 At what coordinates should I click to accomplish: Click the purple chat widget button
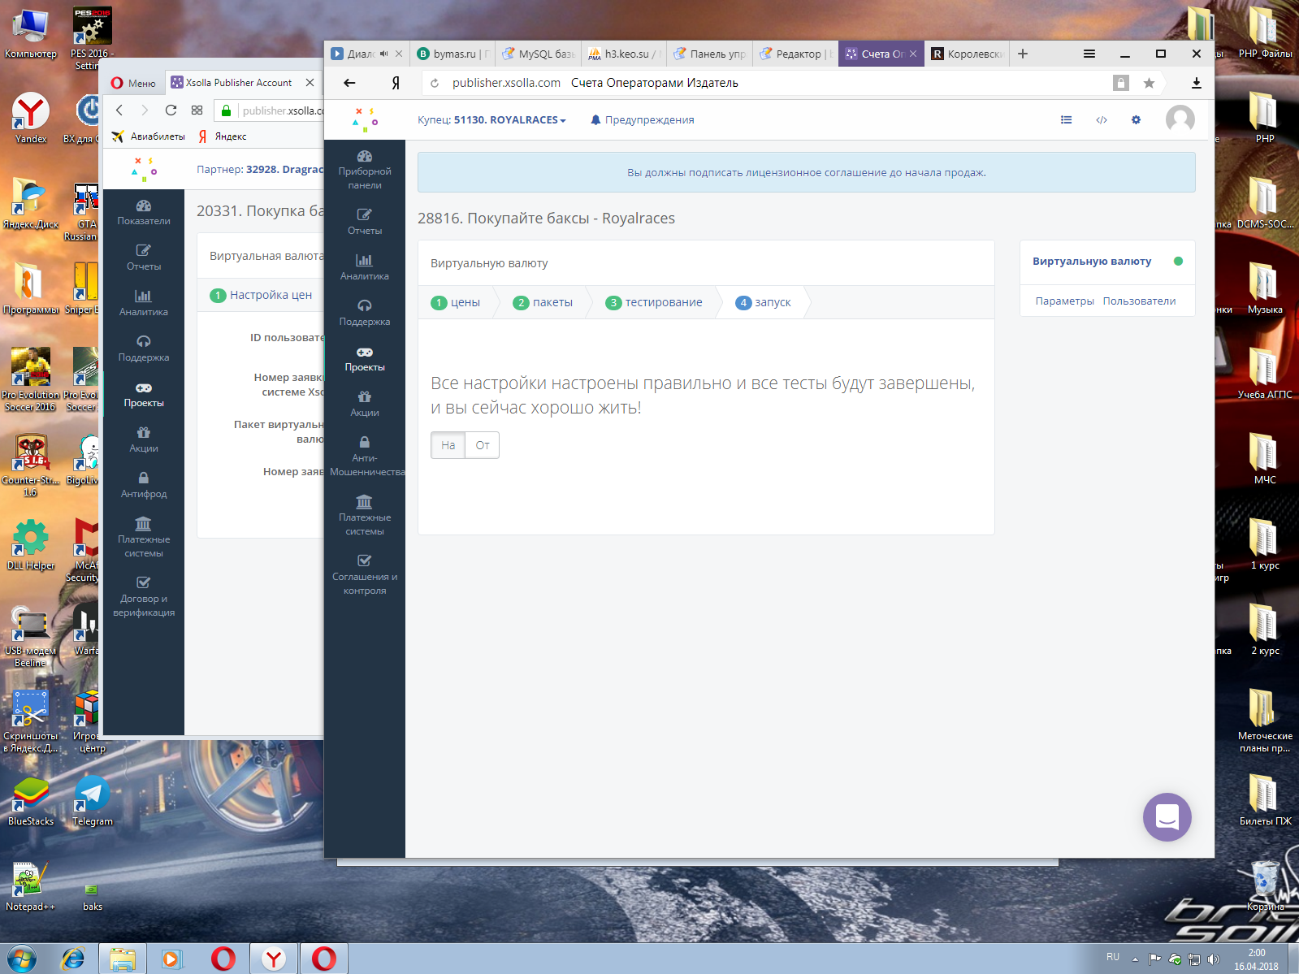pos(1167,816)
